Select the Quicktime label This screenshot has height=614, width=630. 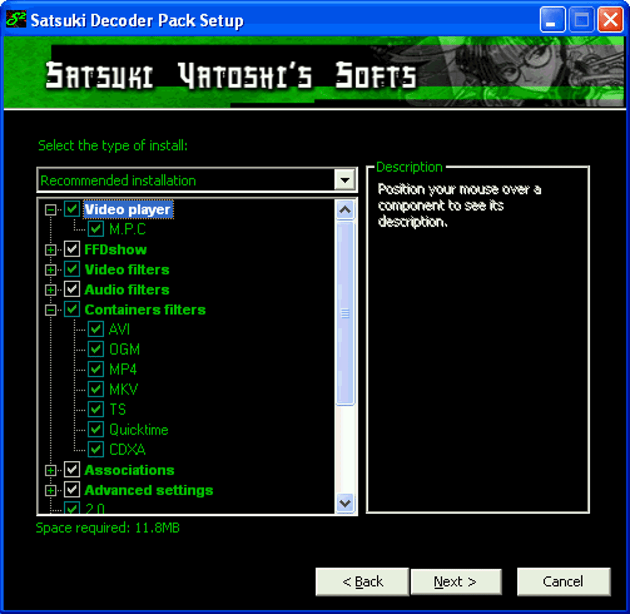(x=138, y=429)
